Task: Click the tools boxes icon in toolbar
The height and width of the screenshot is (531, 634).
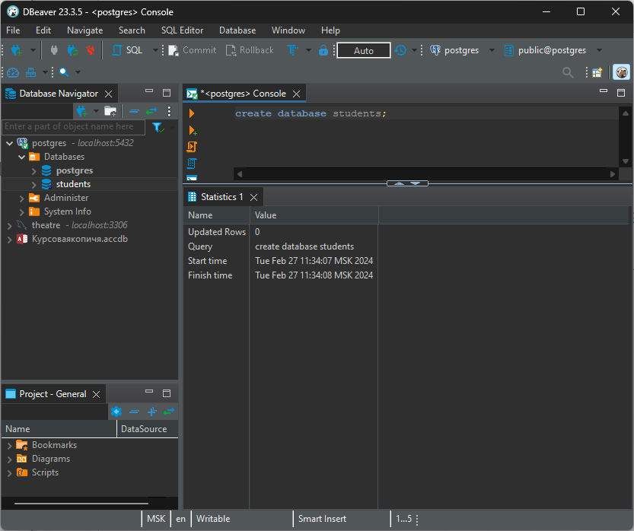Action: (30, 72)
